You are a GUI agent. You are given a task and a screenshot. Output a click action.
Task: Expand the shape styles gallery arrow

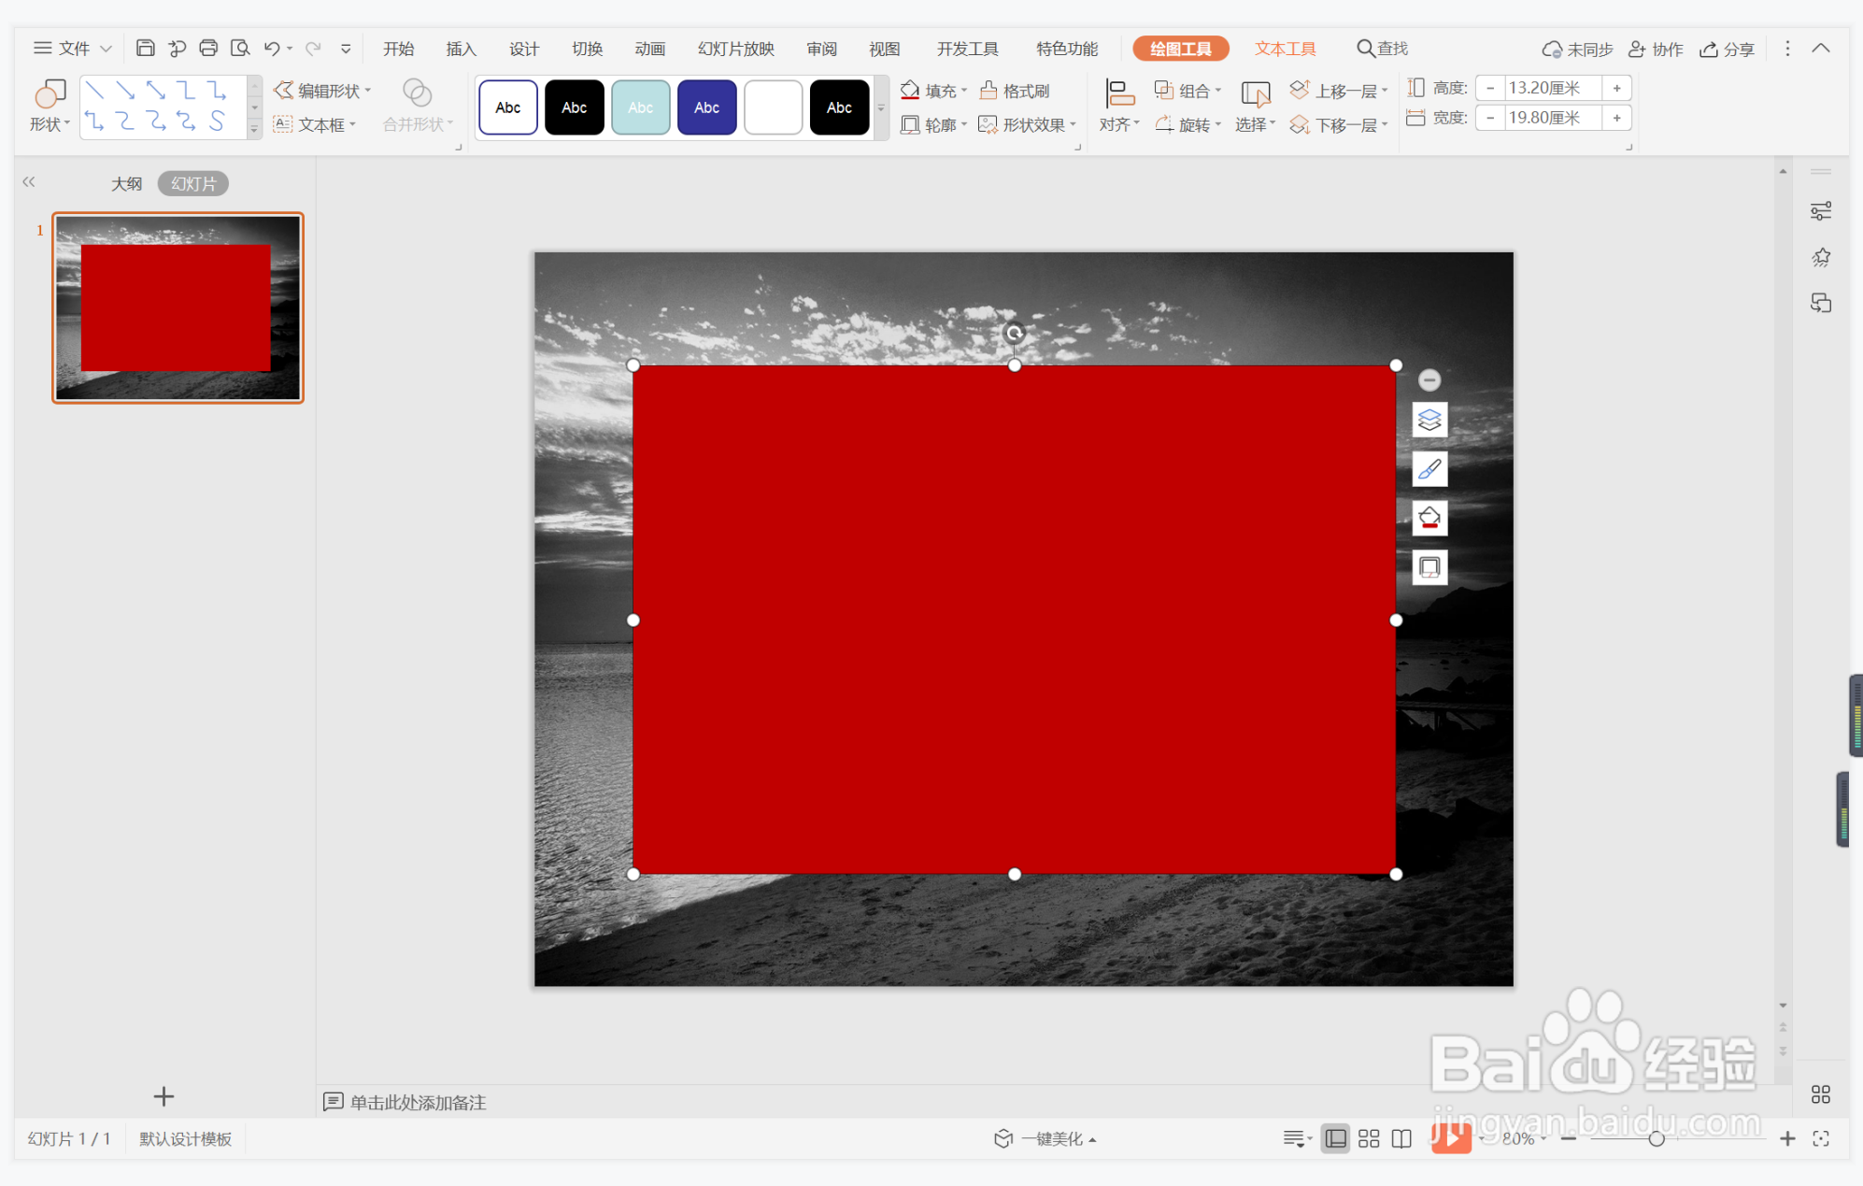click(x=881, y=107)
